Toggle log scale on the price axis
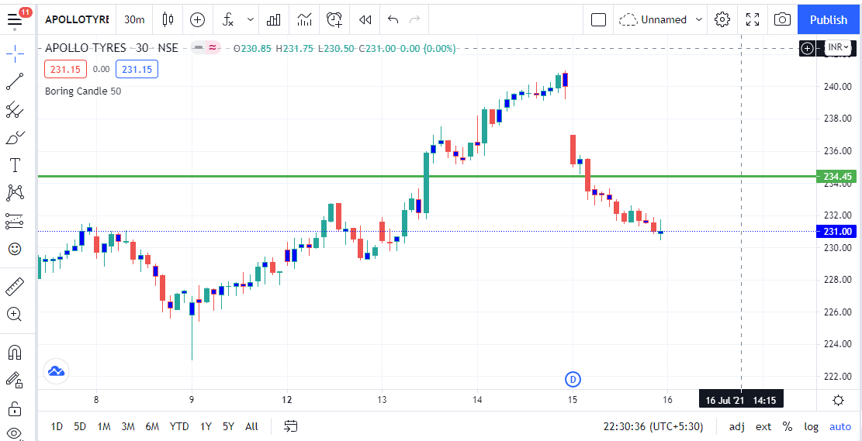The image size is (862, 441). point(811,426)
